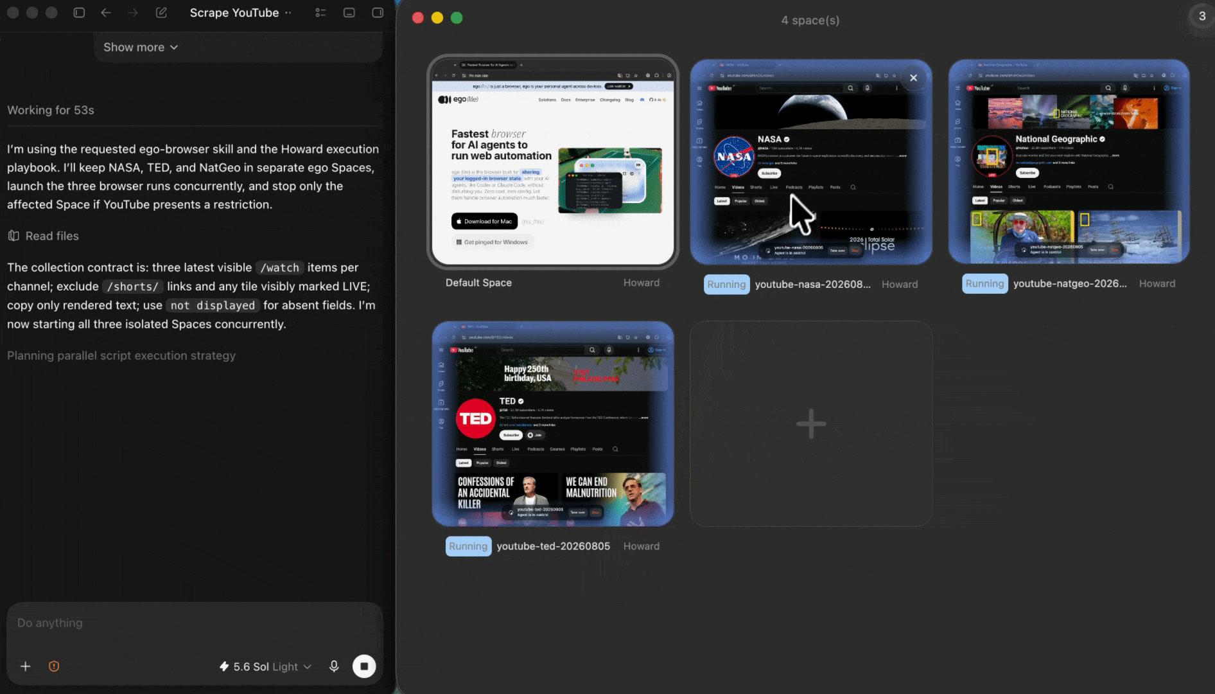Activate the microphone voice input
The image size is (1215, 694).
point(334,666)
